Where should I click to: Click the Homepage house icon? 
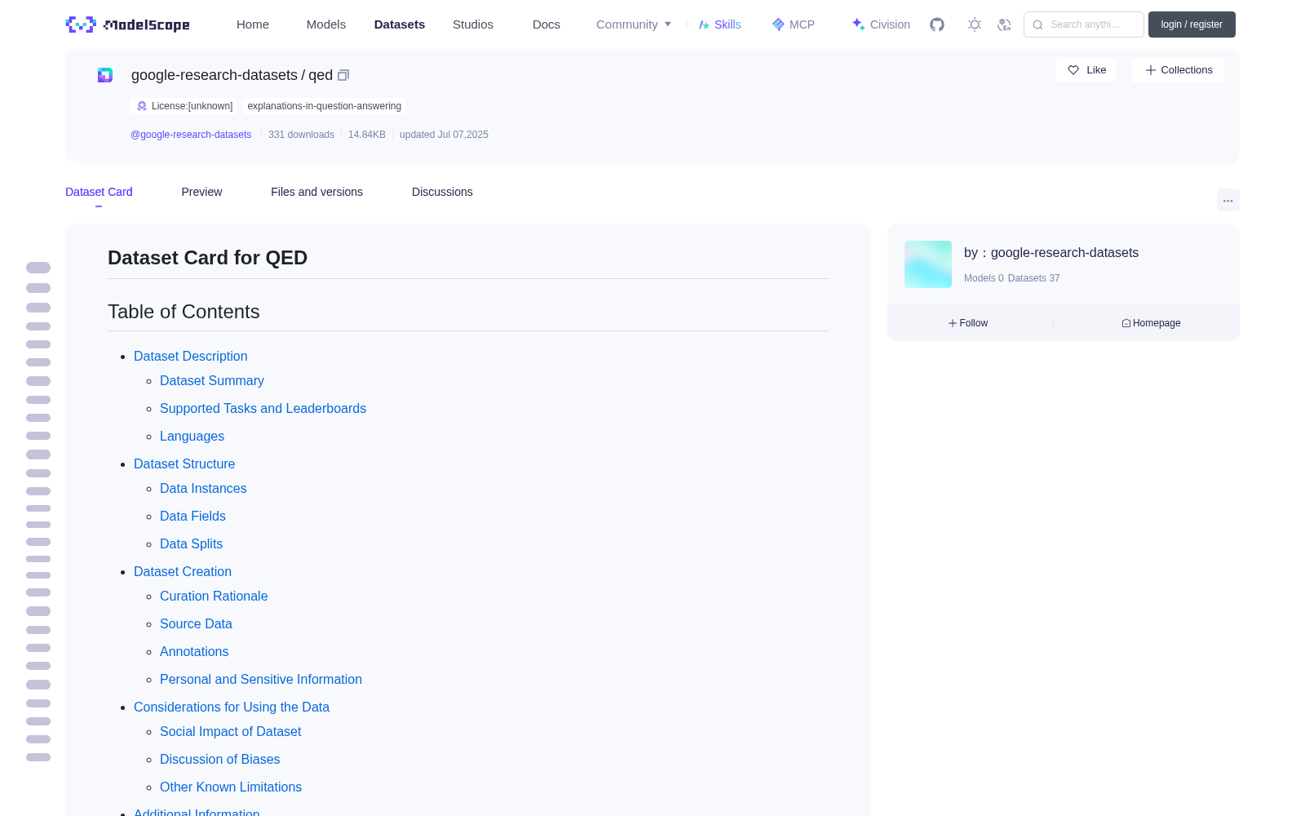(x=1126, y=323)
